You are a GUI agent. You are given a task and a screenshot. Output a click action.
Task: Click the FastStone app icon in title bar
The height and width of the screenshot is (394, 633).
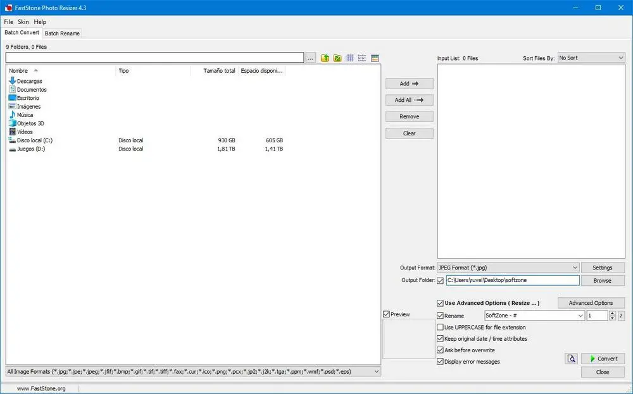click(x=8, y=8)
